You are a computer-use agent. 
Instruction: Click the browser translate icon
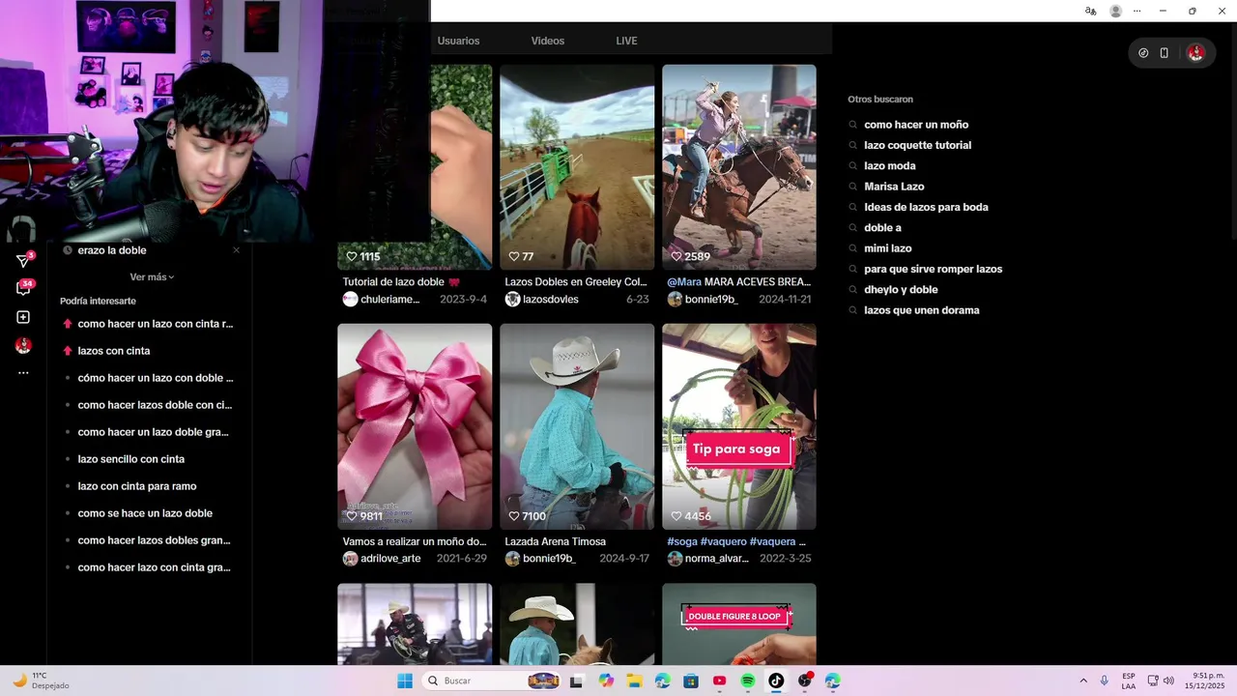point(1090,11)
